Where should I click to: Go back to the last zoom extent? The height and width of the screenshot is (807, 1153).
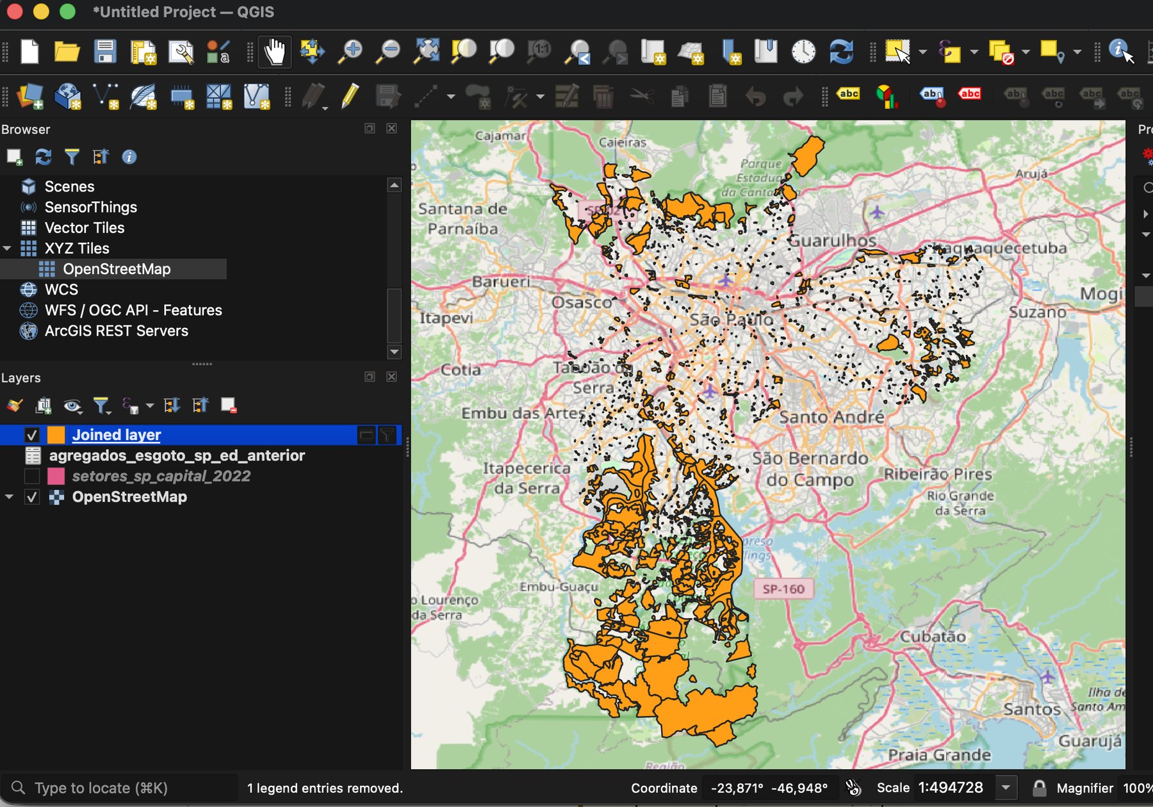[x=578, y=51]
